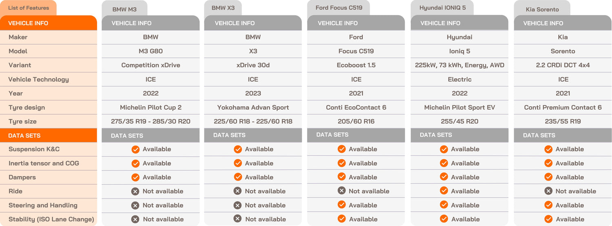Click Kia Sorento Ride not available icon
The height and width of the screenshot is (226, 612).
pyautogui.click(x=548, y=191)
